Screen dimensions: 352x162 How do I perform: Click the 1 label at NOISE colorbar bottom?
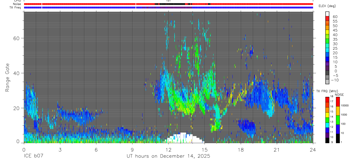[342, 142]
